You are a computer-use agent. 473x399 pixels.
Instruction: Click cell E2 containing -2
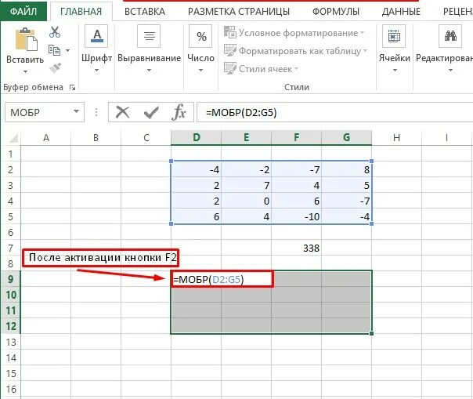246,169
